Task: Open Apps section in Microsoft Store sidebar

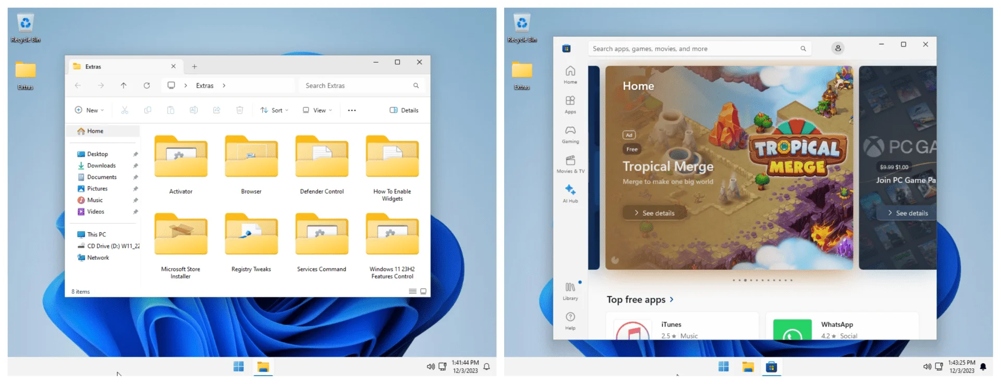Action: 570,104
